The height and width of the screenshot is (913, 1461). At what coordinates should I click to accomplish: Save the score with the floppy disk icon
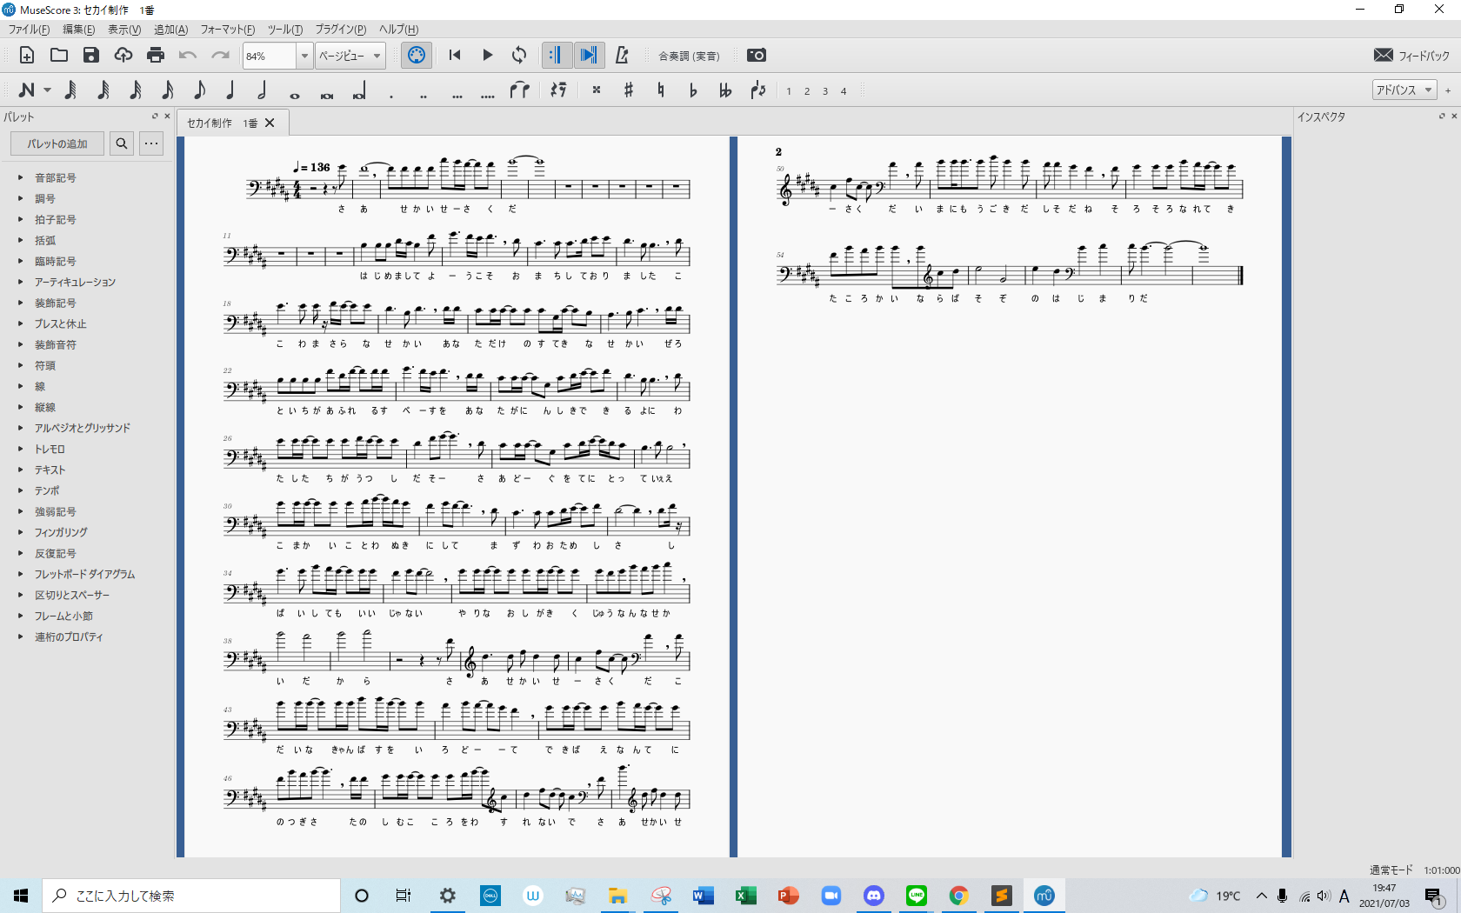click(91, 56)
